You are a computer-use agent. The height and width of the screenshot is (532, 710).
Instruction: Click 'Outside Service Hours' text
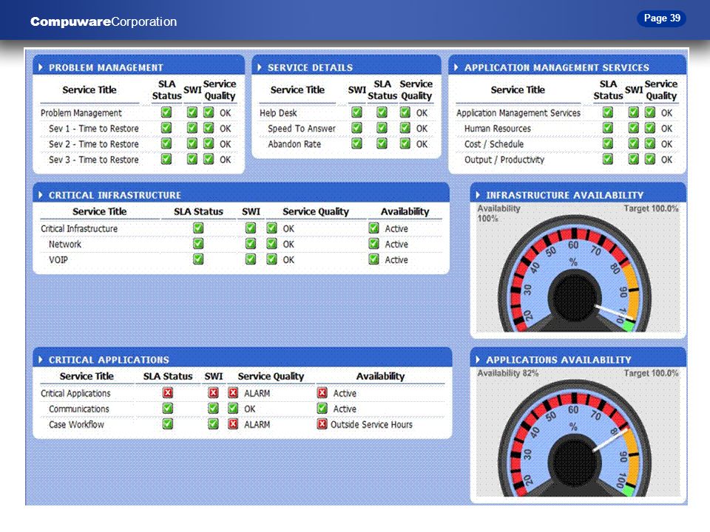371,424
